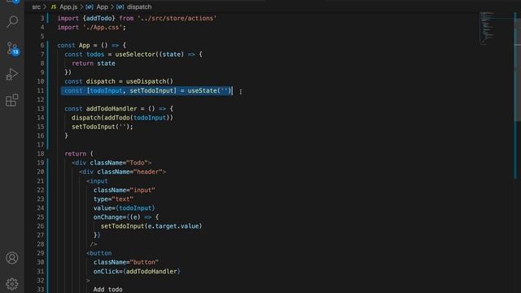The height and width of the screenshot is (293, 521).
Task: Click 'return state' on line 8
Action: point(94,63)
